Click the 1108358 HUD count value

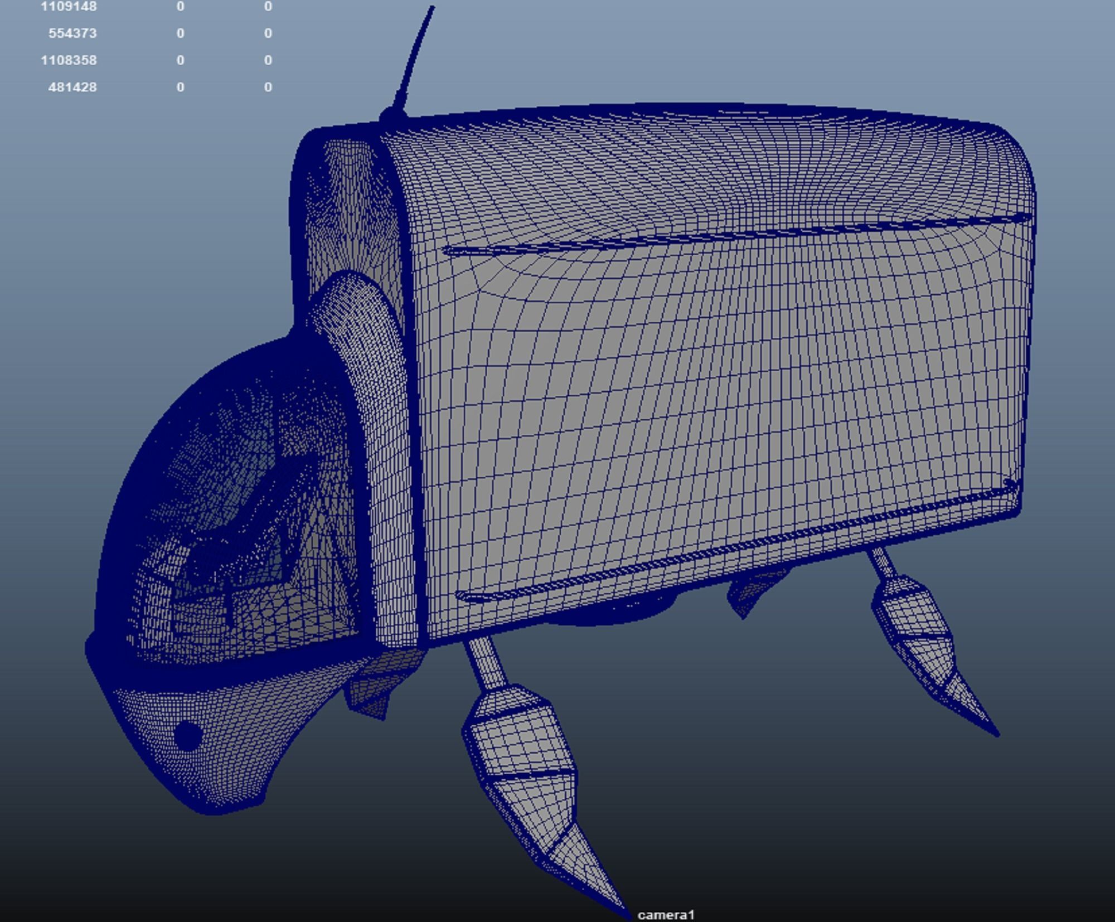click(69, 60)
